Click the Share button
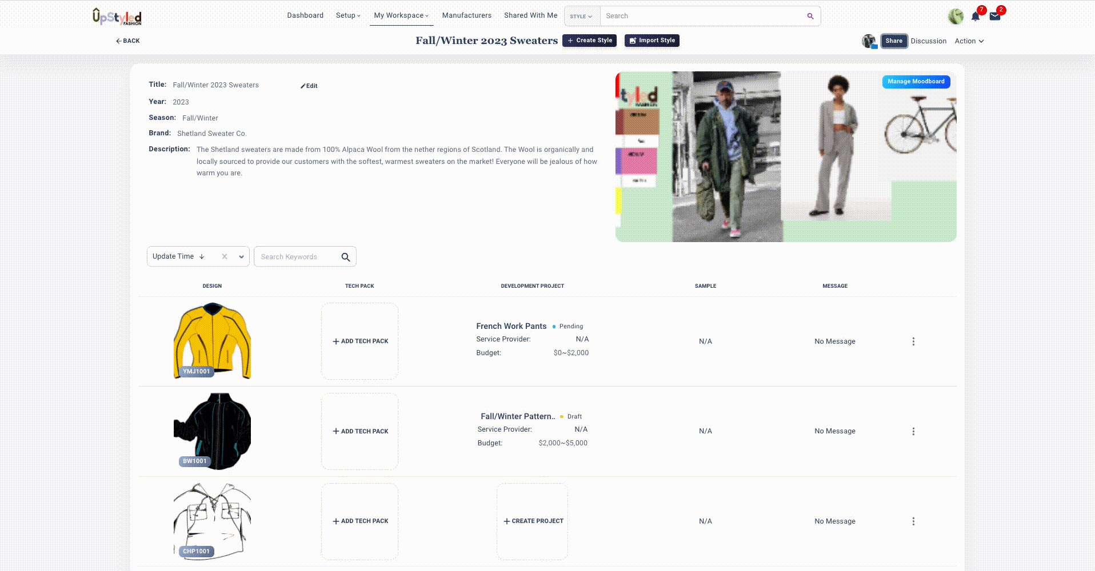 893,41
